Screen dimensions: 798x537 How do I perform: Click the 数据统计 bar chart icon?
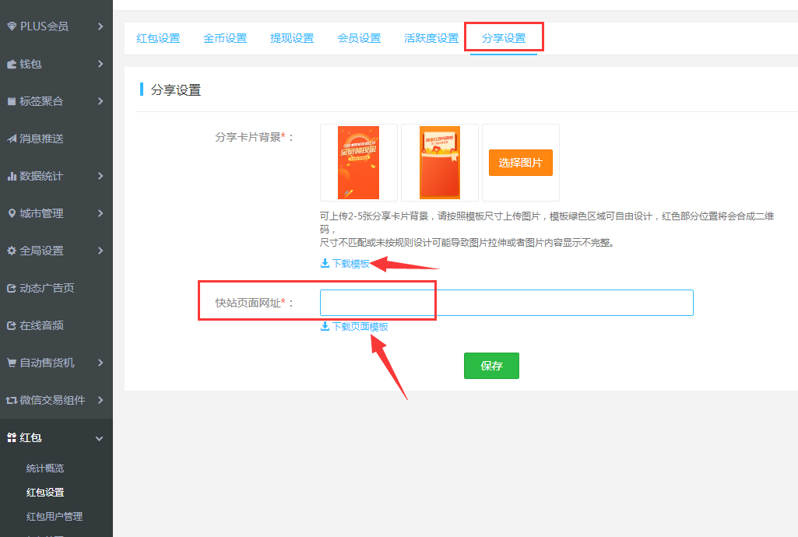(12, 176)
